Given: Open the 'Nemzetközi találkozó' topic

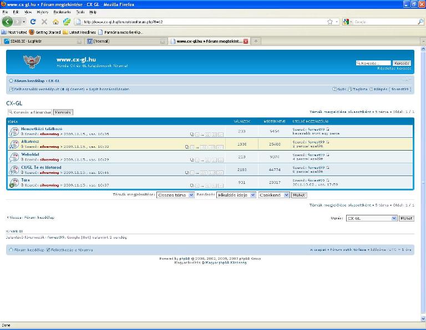Looking at the screenshot, I should (x=42, y=128).
